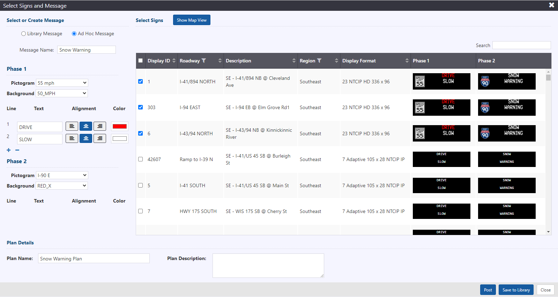Right-align the SLOW line text
The width and height of the screenshot is (558, 297).
[x=100, y=138]
